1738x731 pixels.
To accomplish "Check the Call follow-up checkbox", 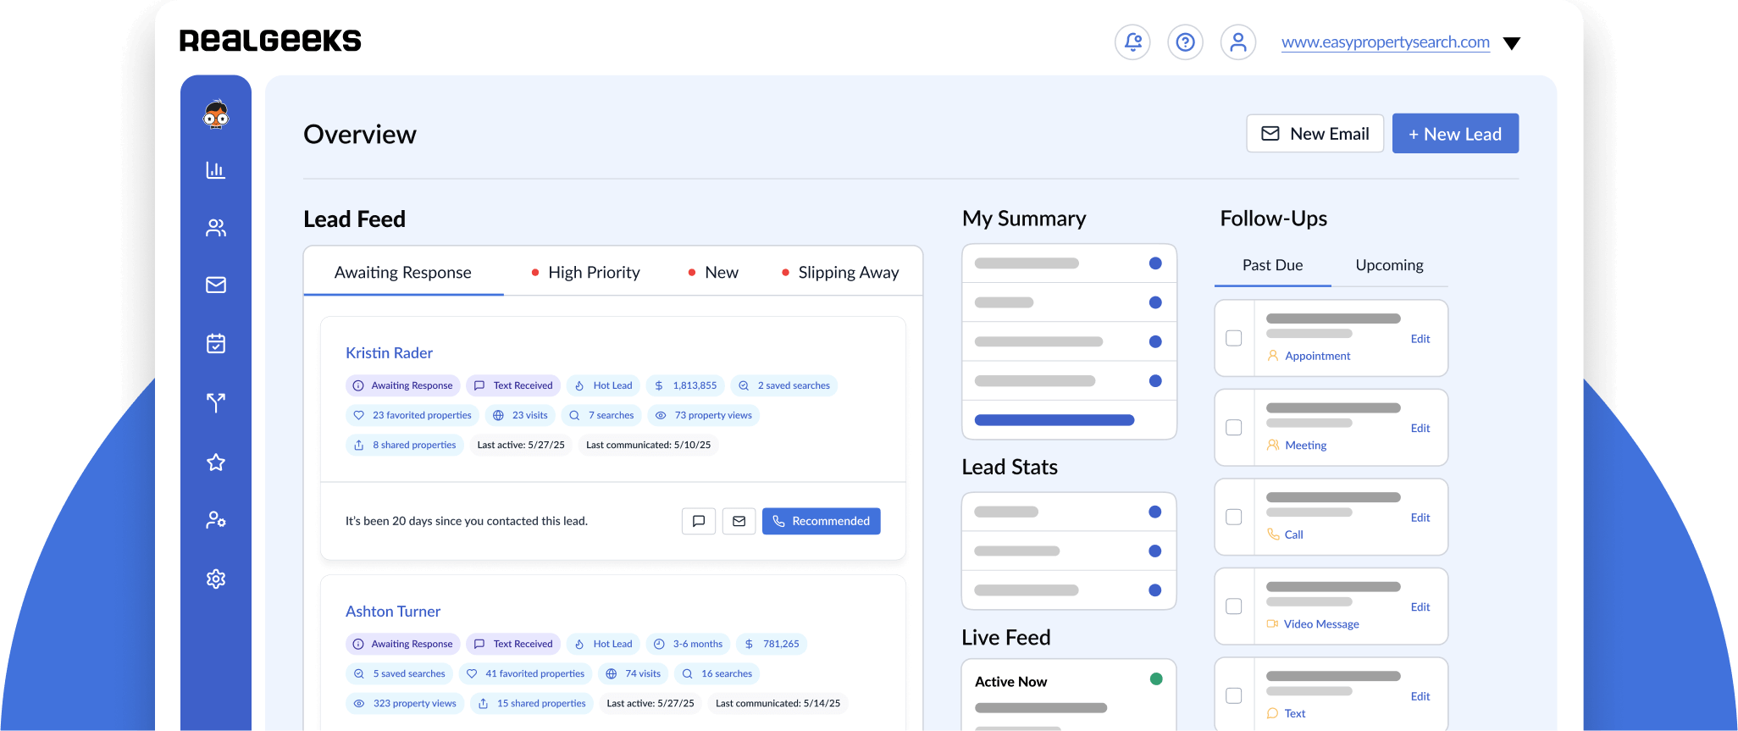I will [x=1234, y=517].
